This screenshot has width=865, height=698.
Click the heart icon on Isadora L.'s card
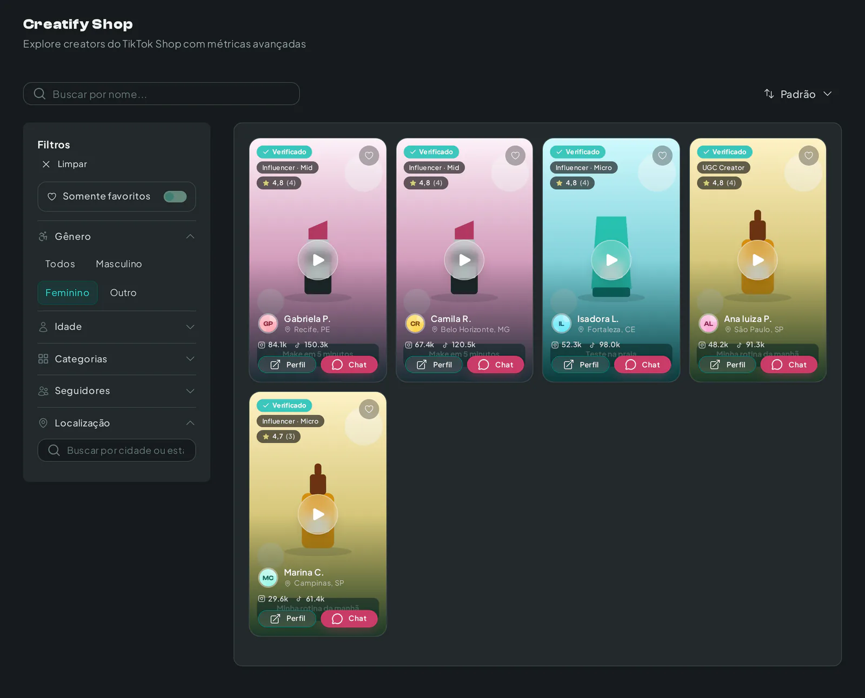point(662,156)
